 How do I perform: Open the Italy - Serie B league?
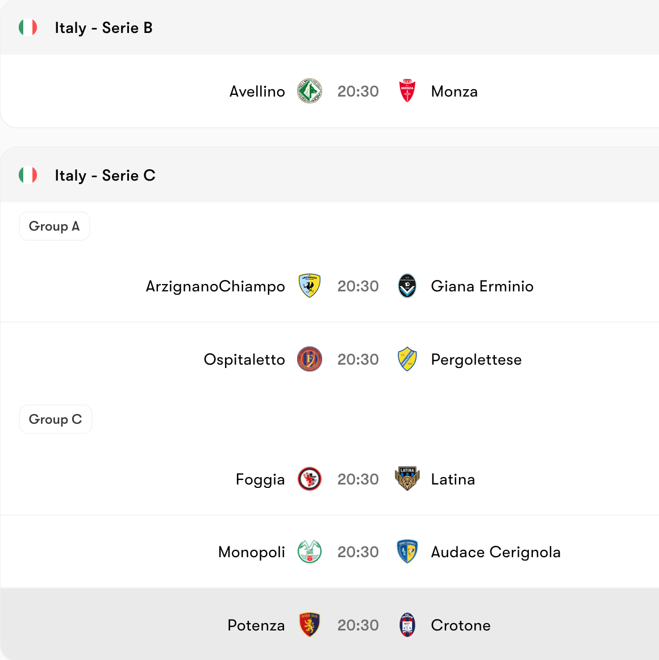pos(103,28)
